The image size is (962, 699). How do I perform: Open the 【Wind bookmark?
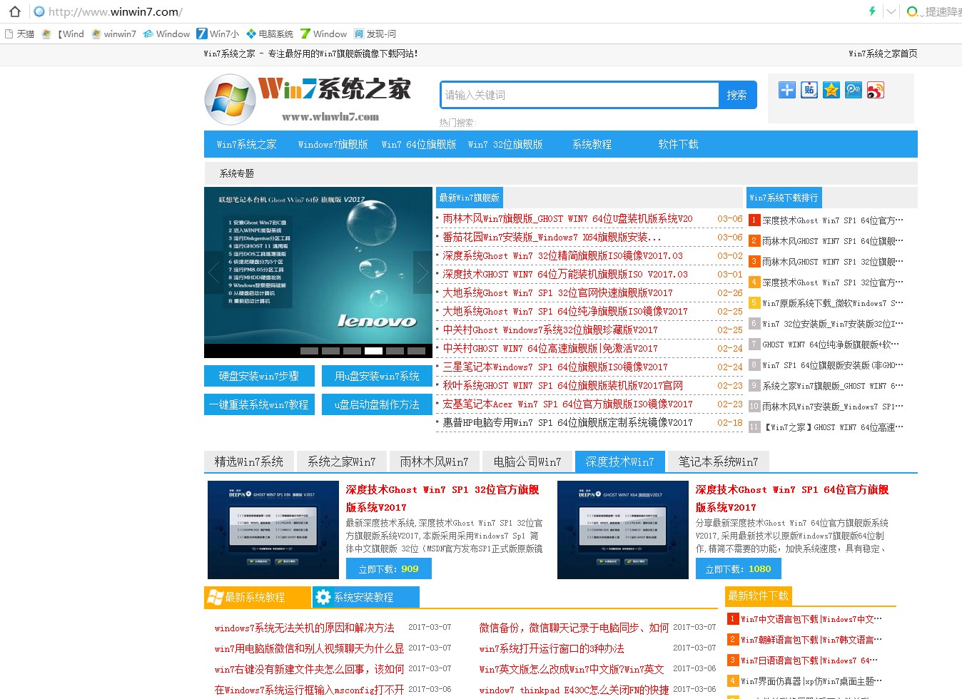click(x=63, y=34)
